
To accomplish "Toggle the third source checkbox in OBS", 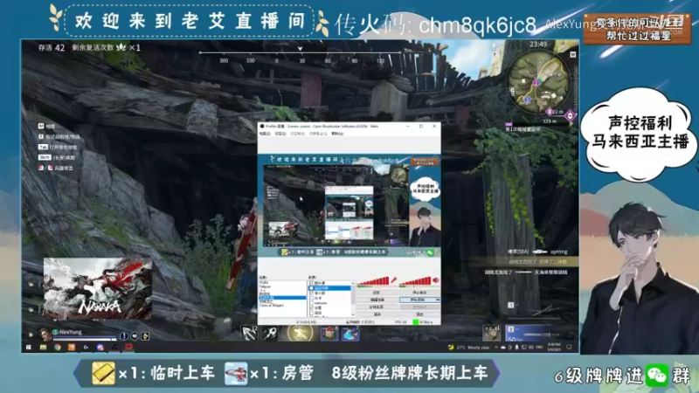I will tap(311, 293).
